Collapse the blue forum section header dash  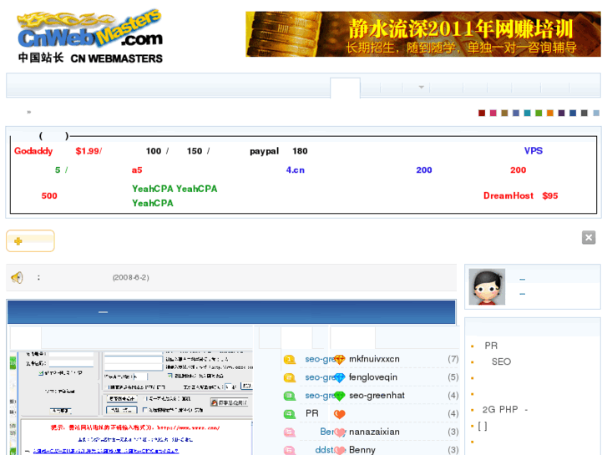click(x=103, y=311)
